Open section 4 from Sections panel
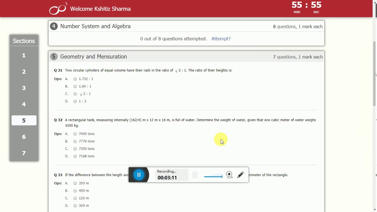 [24, 104]
